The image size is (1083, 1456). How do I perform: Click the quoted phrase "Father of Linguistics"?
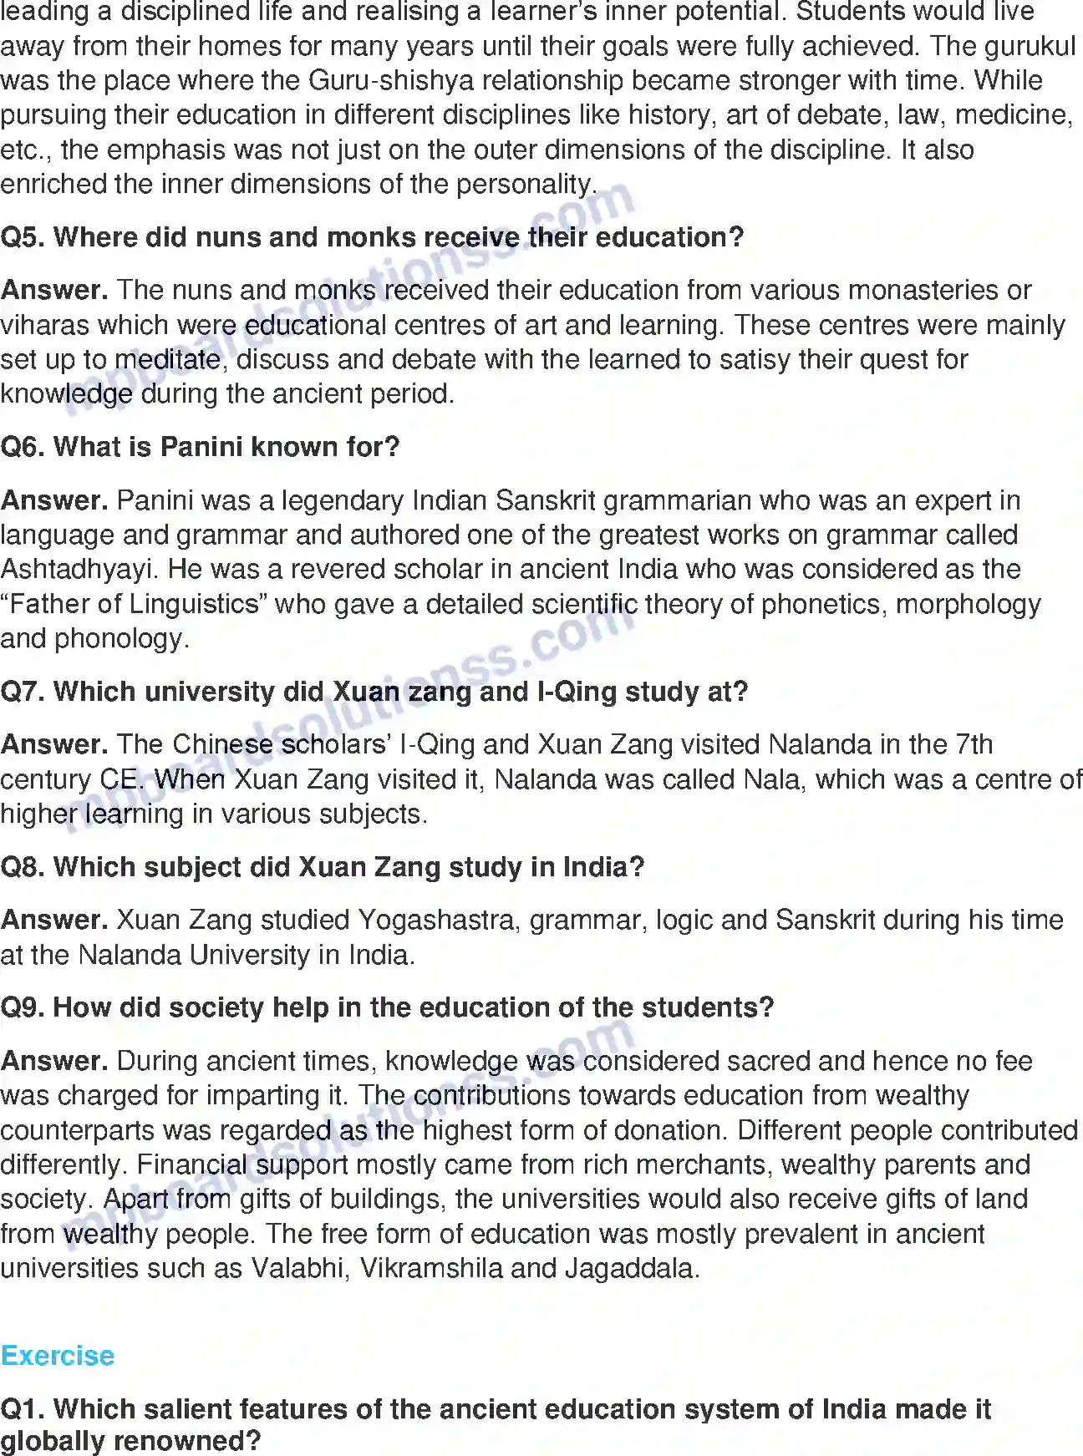coord(133,605)
